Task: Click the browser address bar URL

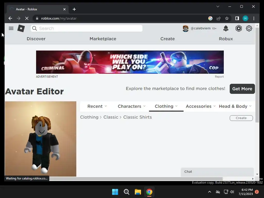Action: pyautogui.click(x=59, y=18)
